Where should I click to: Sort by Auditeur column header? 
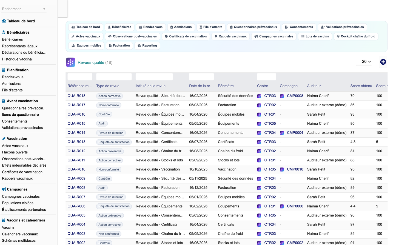(x=314, y=86)
